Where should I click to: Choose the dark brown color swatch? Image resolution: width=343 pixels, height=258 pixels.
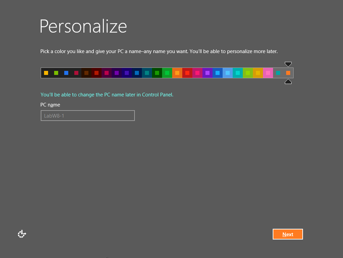click(86, 73)
